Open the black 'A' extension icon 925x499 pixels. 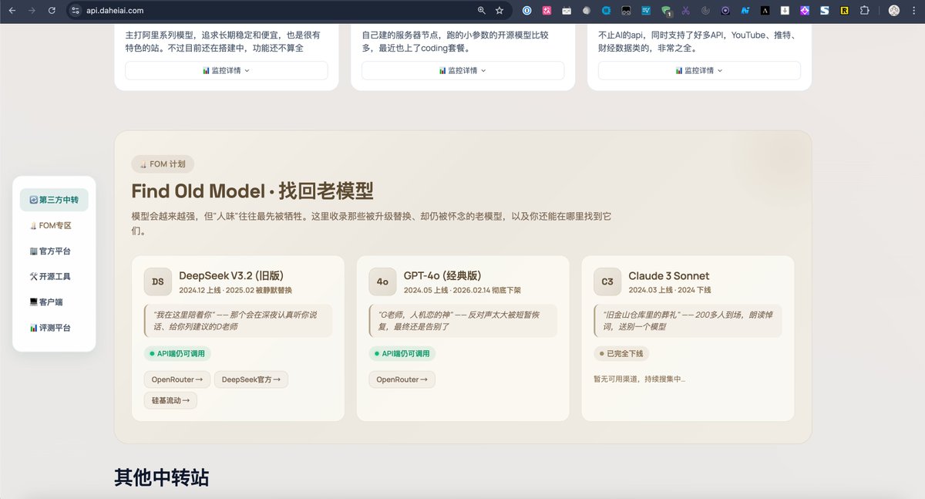pyautogui.click(x=765, y=11)
